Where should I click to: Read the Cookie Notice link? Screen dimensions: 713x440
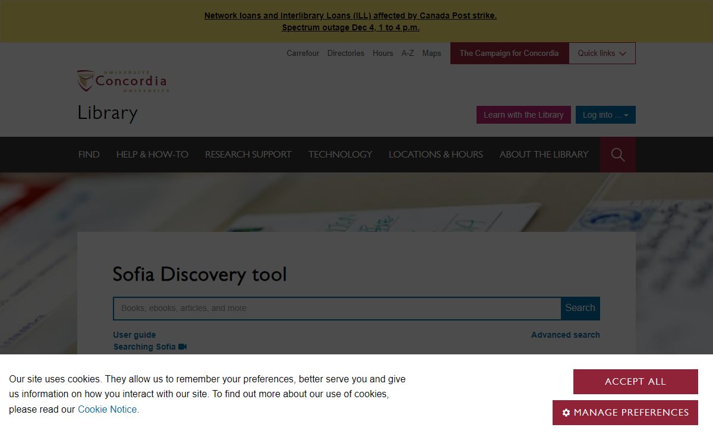pos(108,409)
